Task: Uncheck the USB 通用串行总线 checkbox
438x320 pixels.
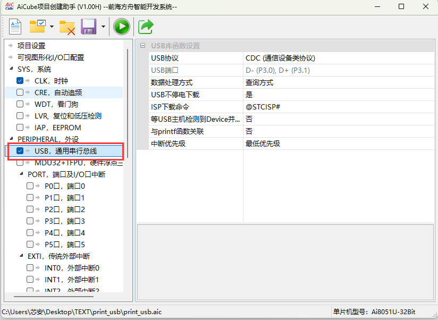Action: coord(20,151)
